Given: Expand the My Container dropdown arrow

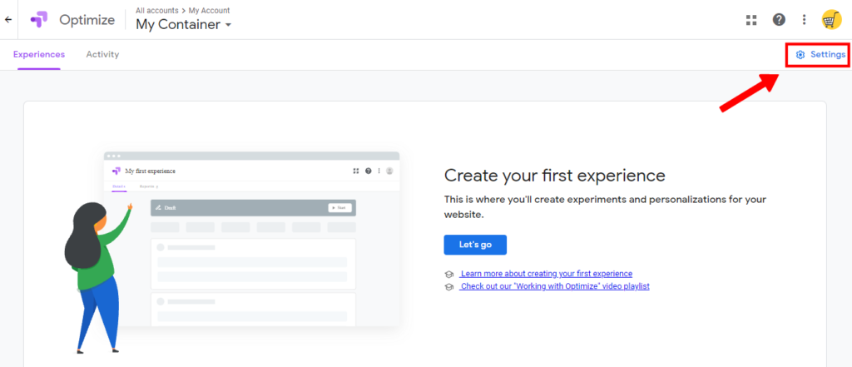Looking at the screenshot, I should pyautogui.click(x=228, y=25).
